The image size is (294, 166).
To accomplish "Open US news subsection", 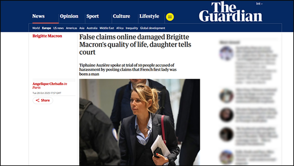I will pos(58,28).
